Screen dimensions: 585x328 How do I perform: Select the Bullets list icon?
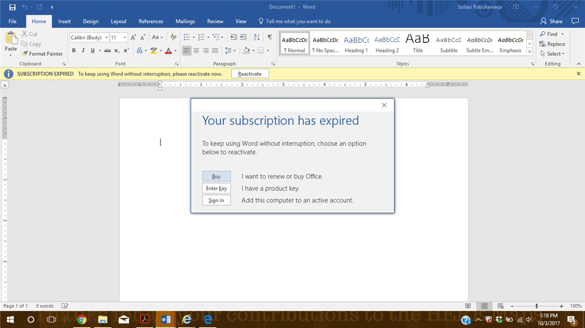[x=187, y=37]
